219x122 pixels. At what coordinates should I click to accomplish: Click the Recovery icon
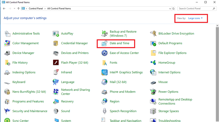tap(56, 102)
